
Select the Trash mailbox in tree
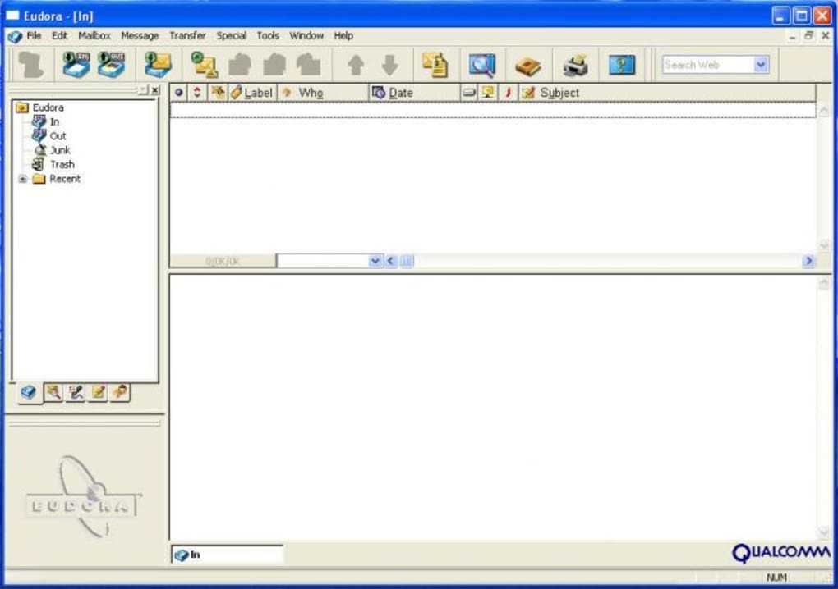click(62, 164)
